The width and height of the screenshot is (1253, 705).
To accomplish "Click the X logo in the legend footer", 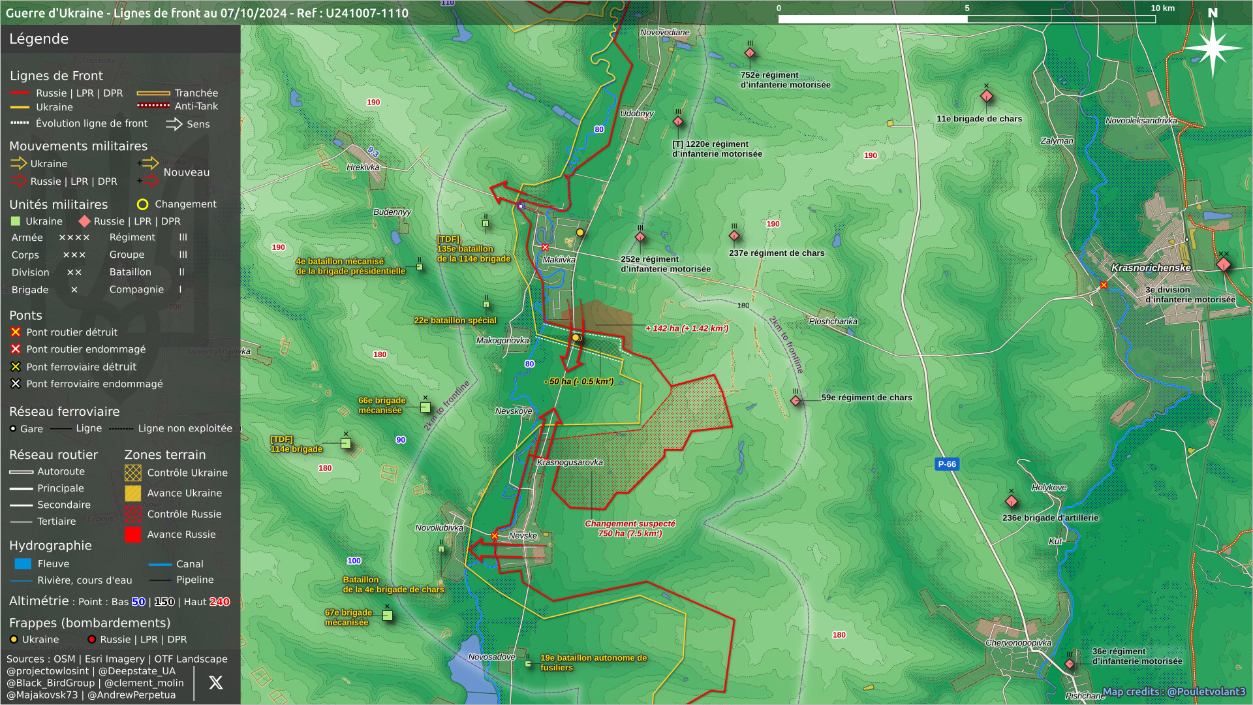I will point(216,683).
